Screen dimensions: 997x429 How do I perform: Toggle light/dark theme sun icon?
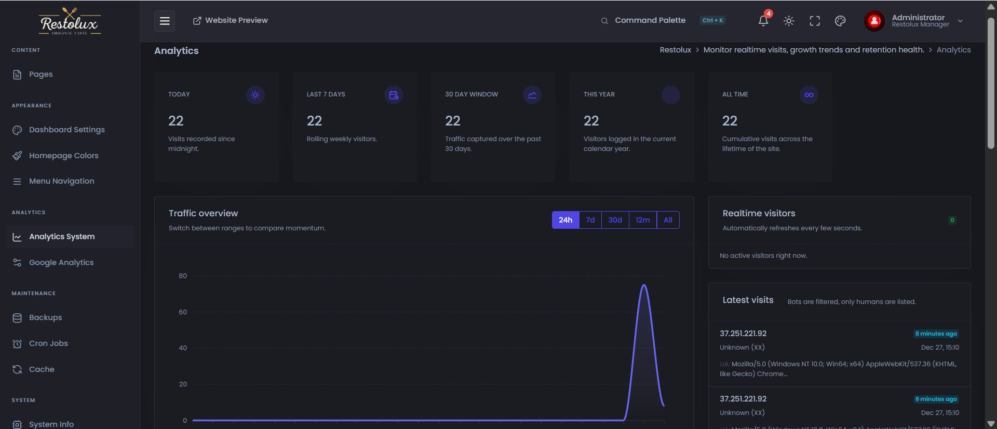(789, 21)
